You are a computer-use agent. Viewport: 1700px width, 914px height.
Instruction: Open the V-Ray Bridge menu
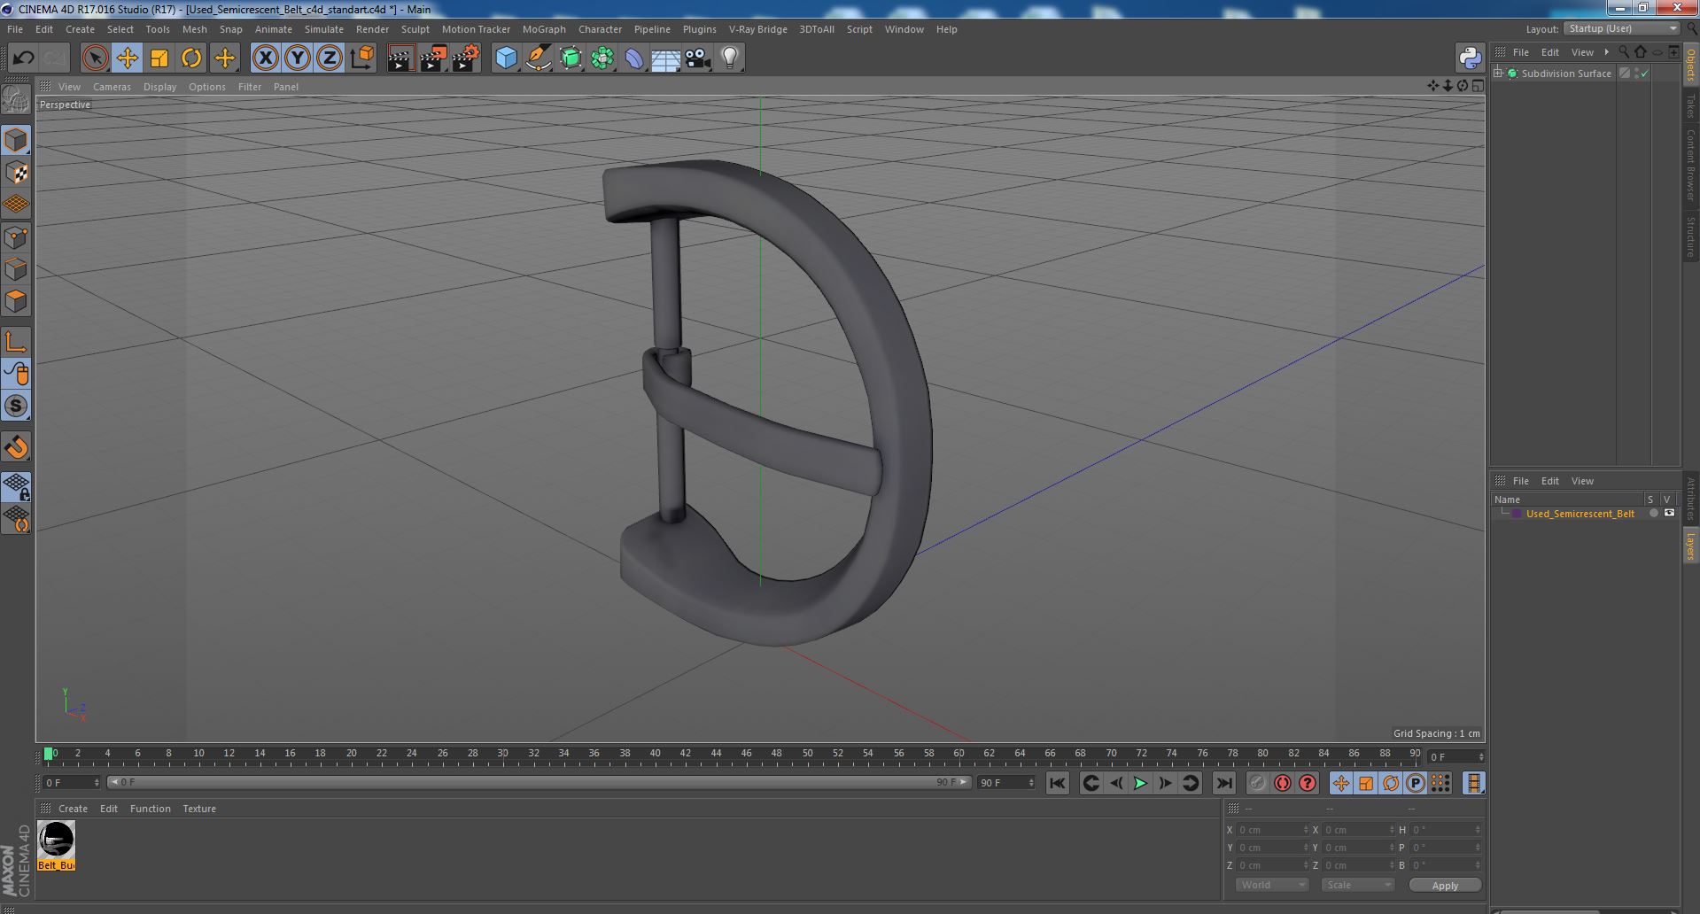(757, 29)
